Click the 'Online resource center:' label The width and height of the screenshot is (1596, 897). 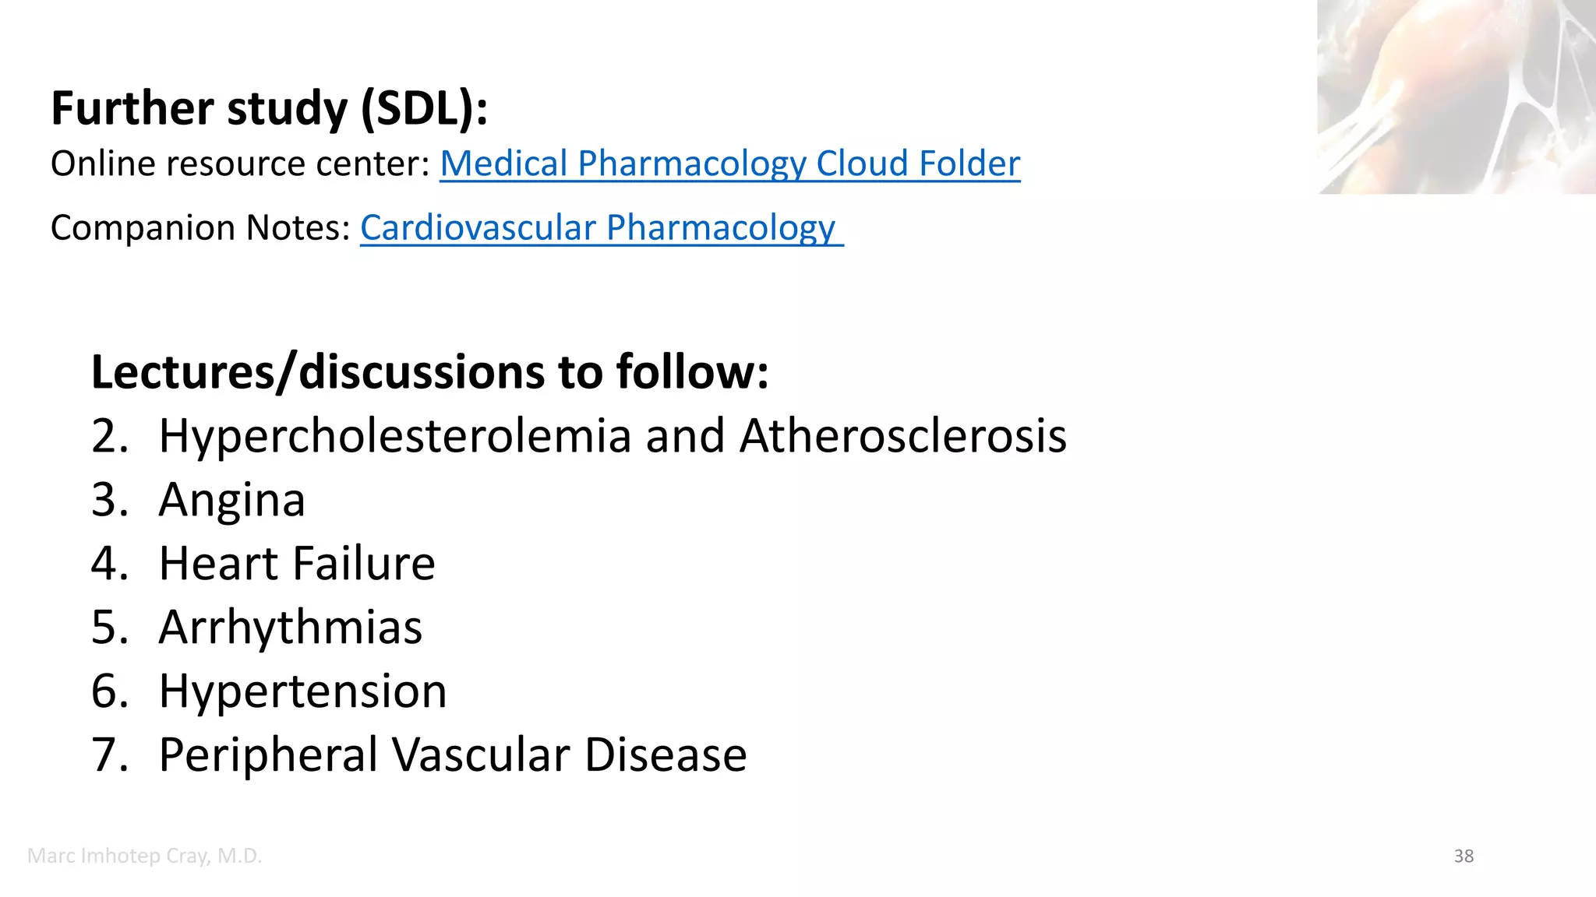[240, 164]
